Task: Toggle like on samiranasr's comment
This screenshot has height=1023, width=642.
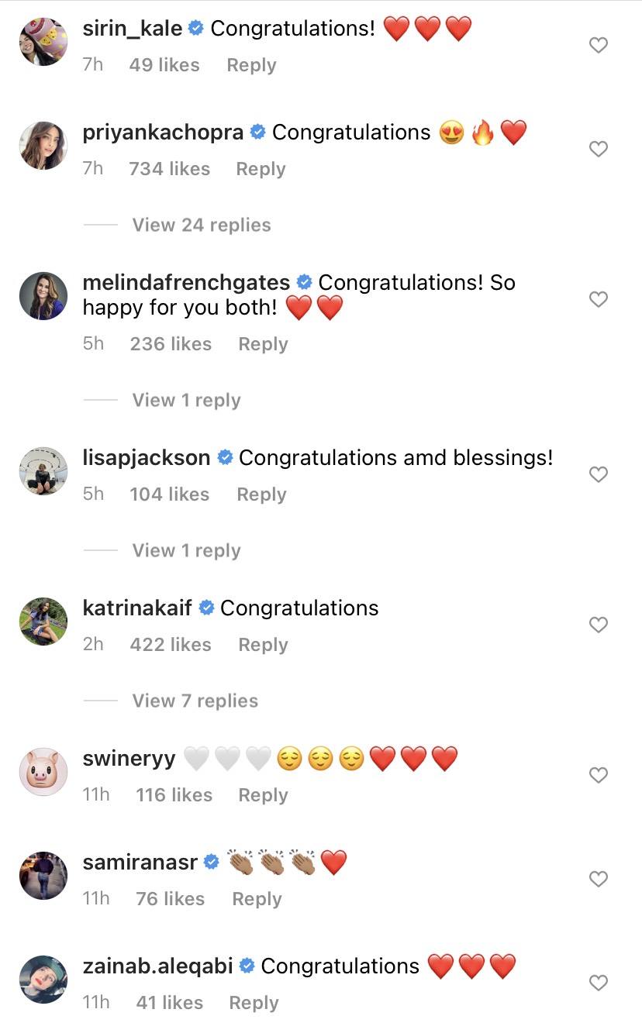Action: [x=598, y=879]
